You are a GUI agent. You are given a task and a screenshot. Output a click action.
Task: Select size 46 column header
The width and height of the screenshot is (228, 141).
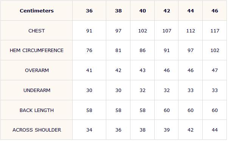pos(215,11)
